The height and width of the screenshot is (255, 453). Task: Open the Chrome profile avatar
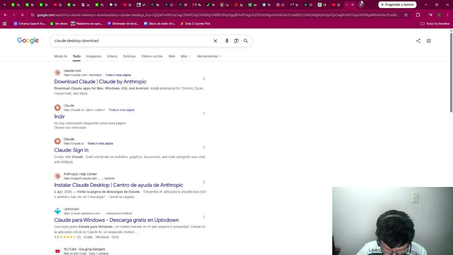439,15
